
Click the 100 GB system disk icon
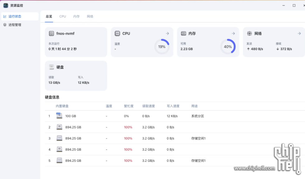click(x=59, y=115)
